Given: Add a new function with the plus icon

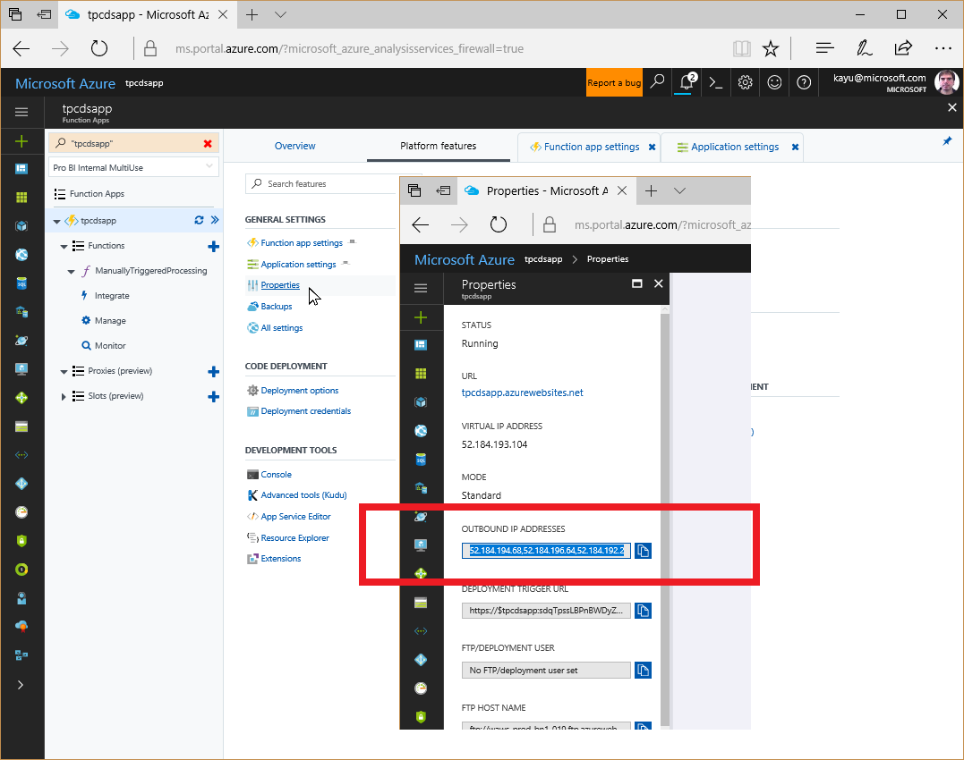Looking at the screenshot, I should (213, 246).
